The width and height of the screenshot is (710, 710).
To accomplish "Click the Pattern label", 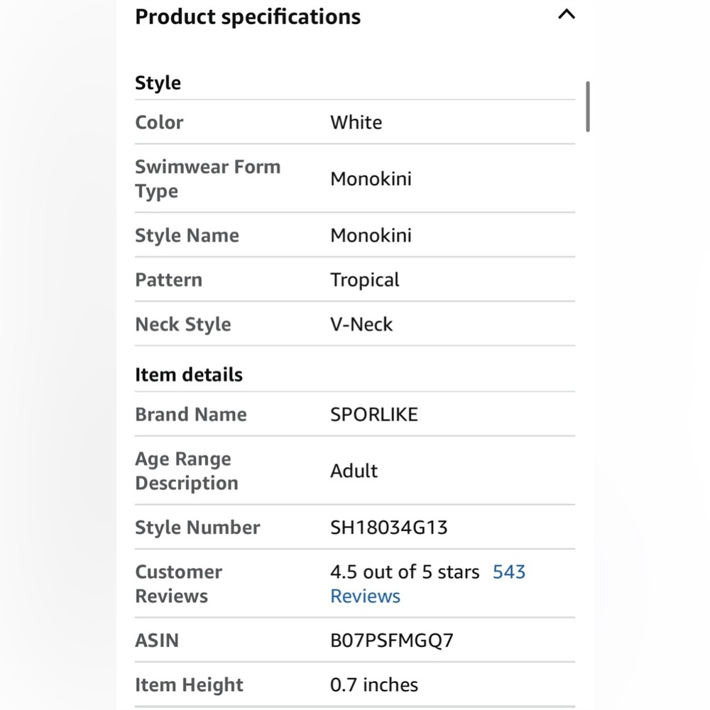I will [x=168, y=280].
